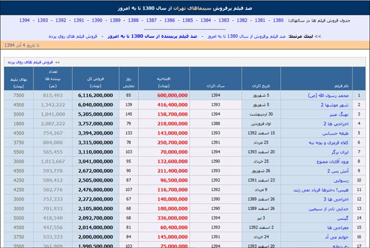Screen dimensions: 370x248
Task: Open film محمد رسول الله (ص) link
Action: [x=328, y=96]
